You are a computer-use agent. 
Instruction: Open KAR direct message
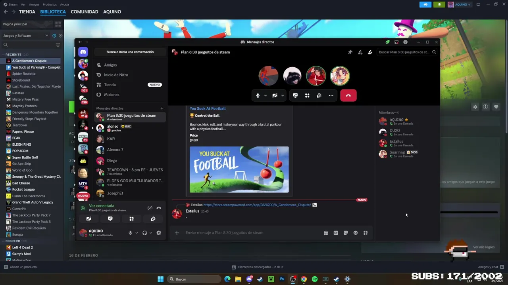coord(130,139)
